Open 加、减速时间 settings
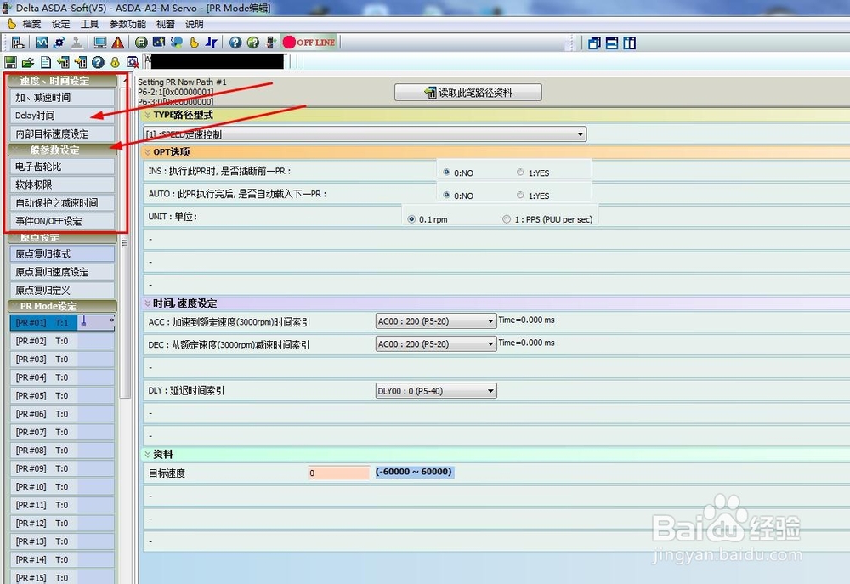850x584 pixels. click(x=62, y=98)
